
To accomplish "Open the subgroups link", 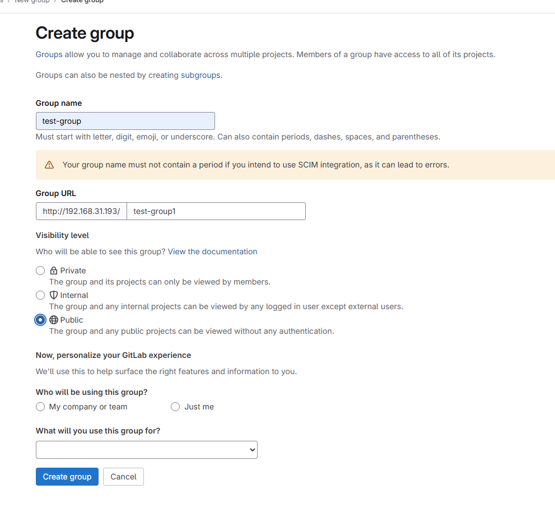I will coord(200,76).
